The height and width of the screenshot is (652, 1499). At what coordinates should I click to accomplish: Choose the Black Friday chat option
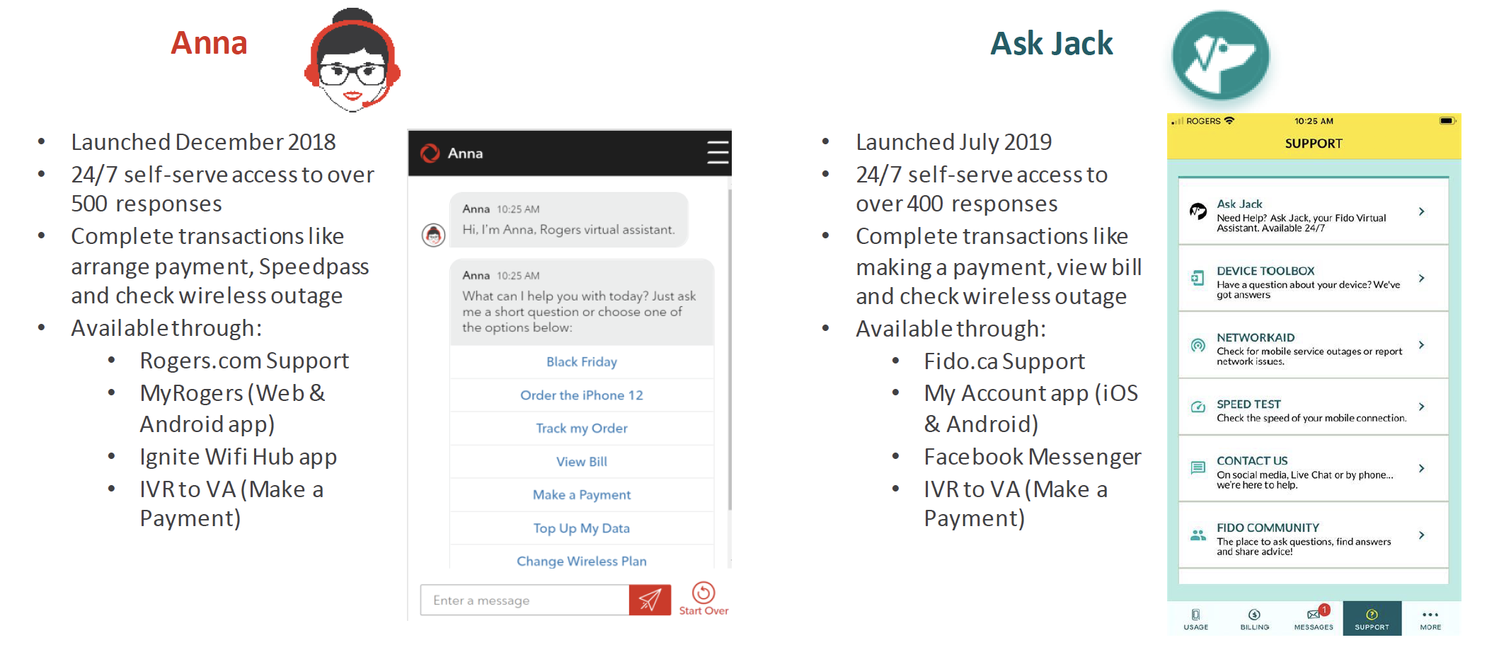582,362
